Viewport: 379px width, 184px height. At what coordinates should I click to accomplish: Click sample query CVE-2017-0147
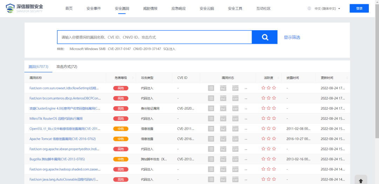[119, 49]
